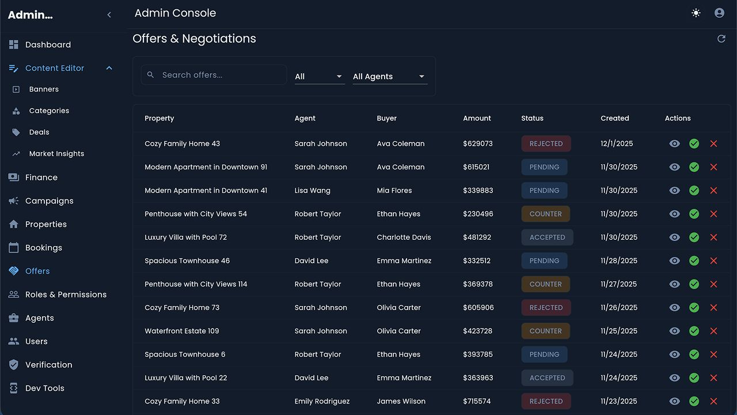Viewport: 737px width, 415px height.
Task: Collapse the sidebar with the chevron
Action: pyautogui.click(x=109, y=15)
